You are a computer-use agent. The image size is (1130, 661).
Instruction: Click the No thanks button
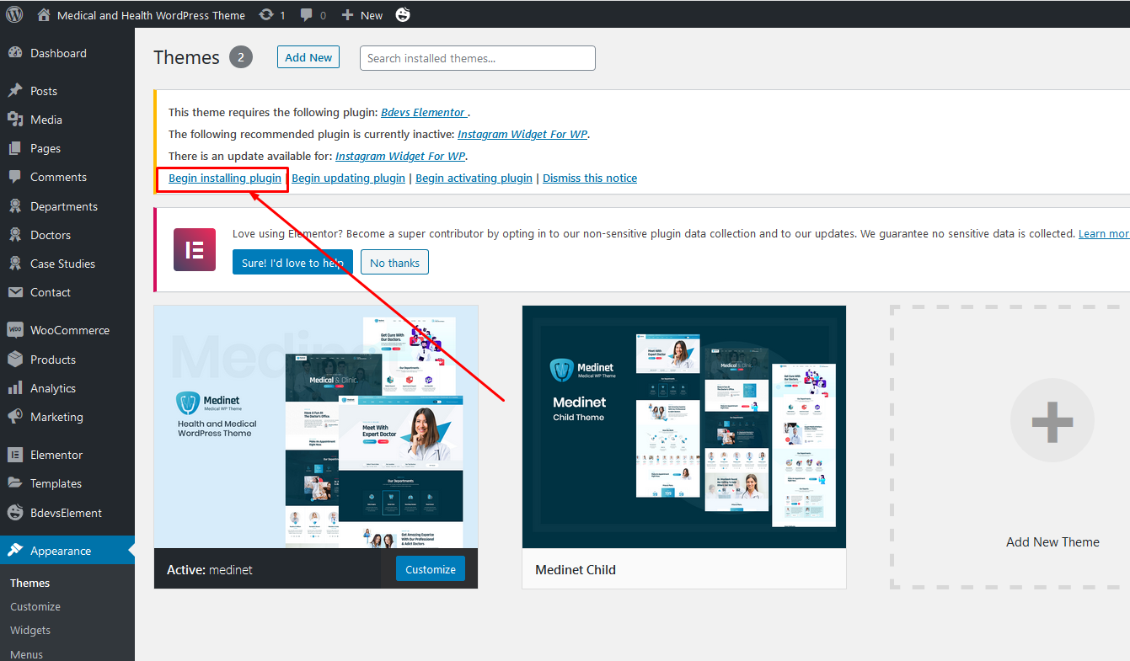pos(394,263)
